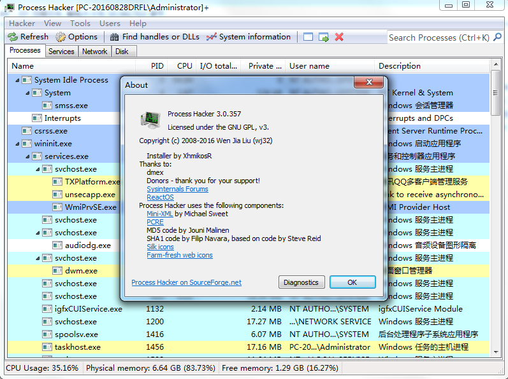The height and width of the screenshot is (379, 508).
Task: Click the Refresh toolbar icon
Action: point(13,37)
